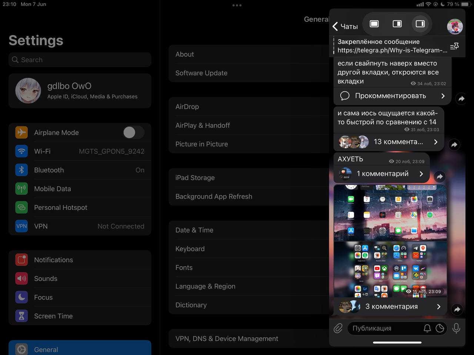474x355 pixels.
Task: Tap the VPN icon in sidebar
Action: click(21, 226)
